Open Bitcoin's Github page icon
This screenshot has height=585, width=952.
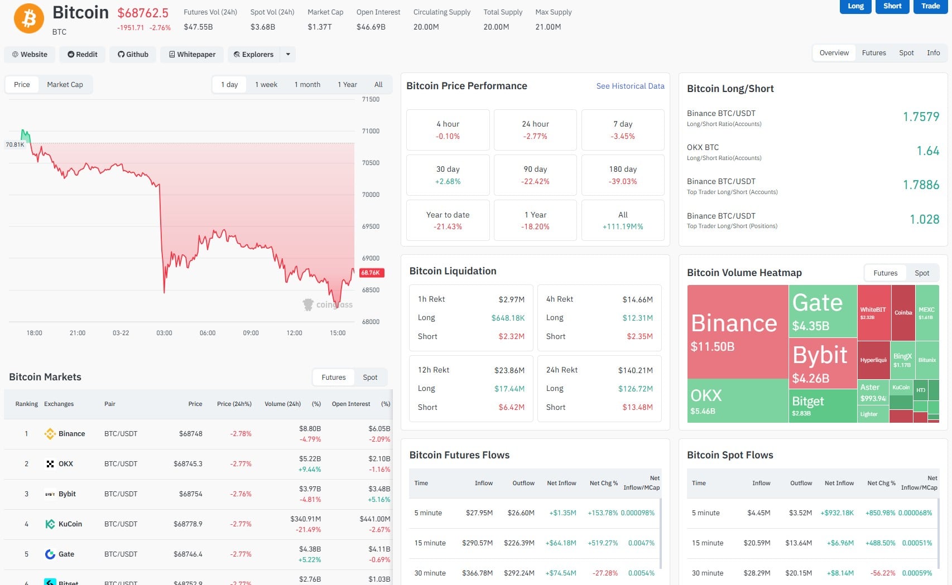click(121, 54)
